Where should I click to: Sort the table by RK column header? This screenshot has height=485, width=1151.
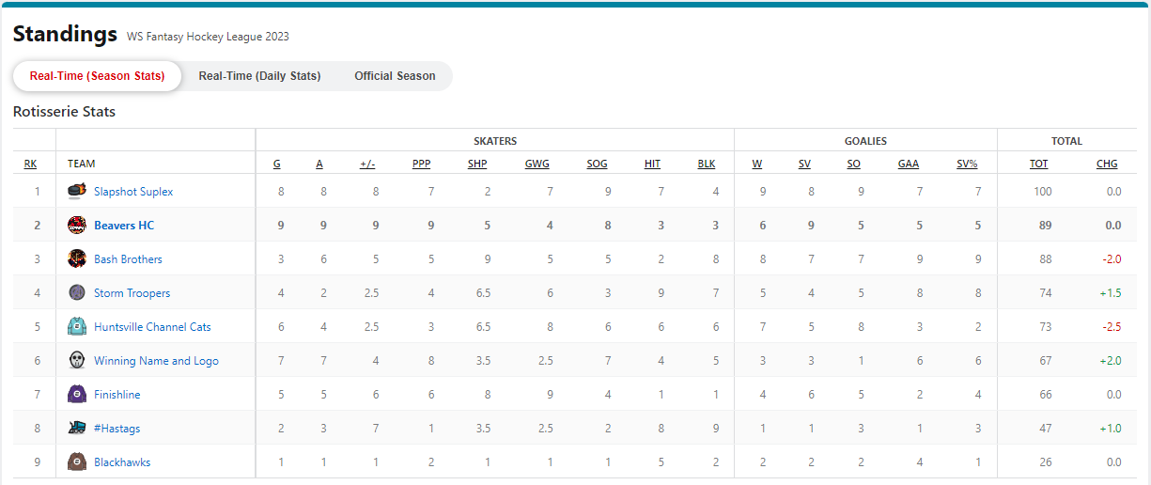[30, 164]
